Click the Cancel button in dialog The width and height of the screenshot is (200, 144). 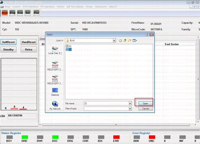(x=145, y=109)
